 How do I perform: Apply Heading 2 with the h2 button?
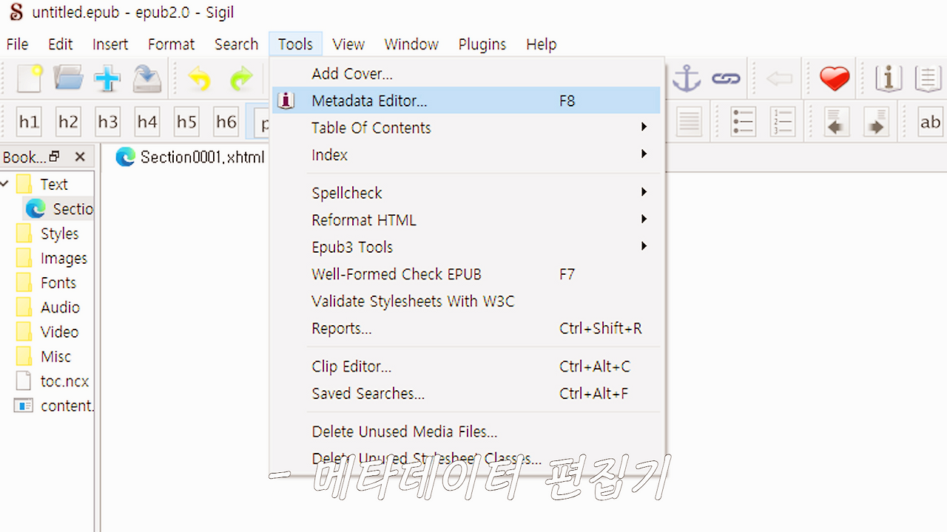click(x=68, y=122)
